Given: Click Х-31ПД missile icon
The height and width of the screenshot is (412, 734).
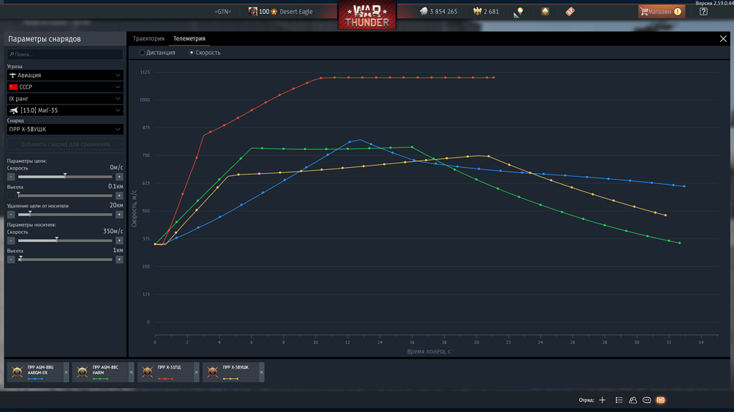Looking at the screenshot, I should point(148,372).
